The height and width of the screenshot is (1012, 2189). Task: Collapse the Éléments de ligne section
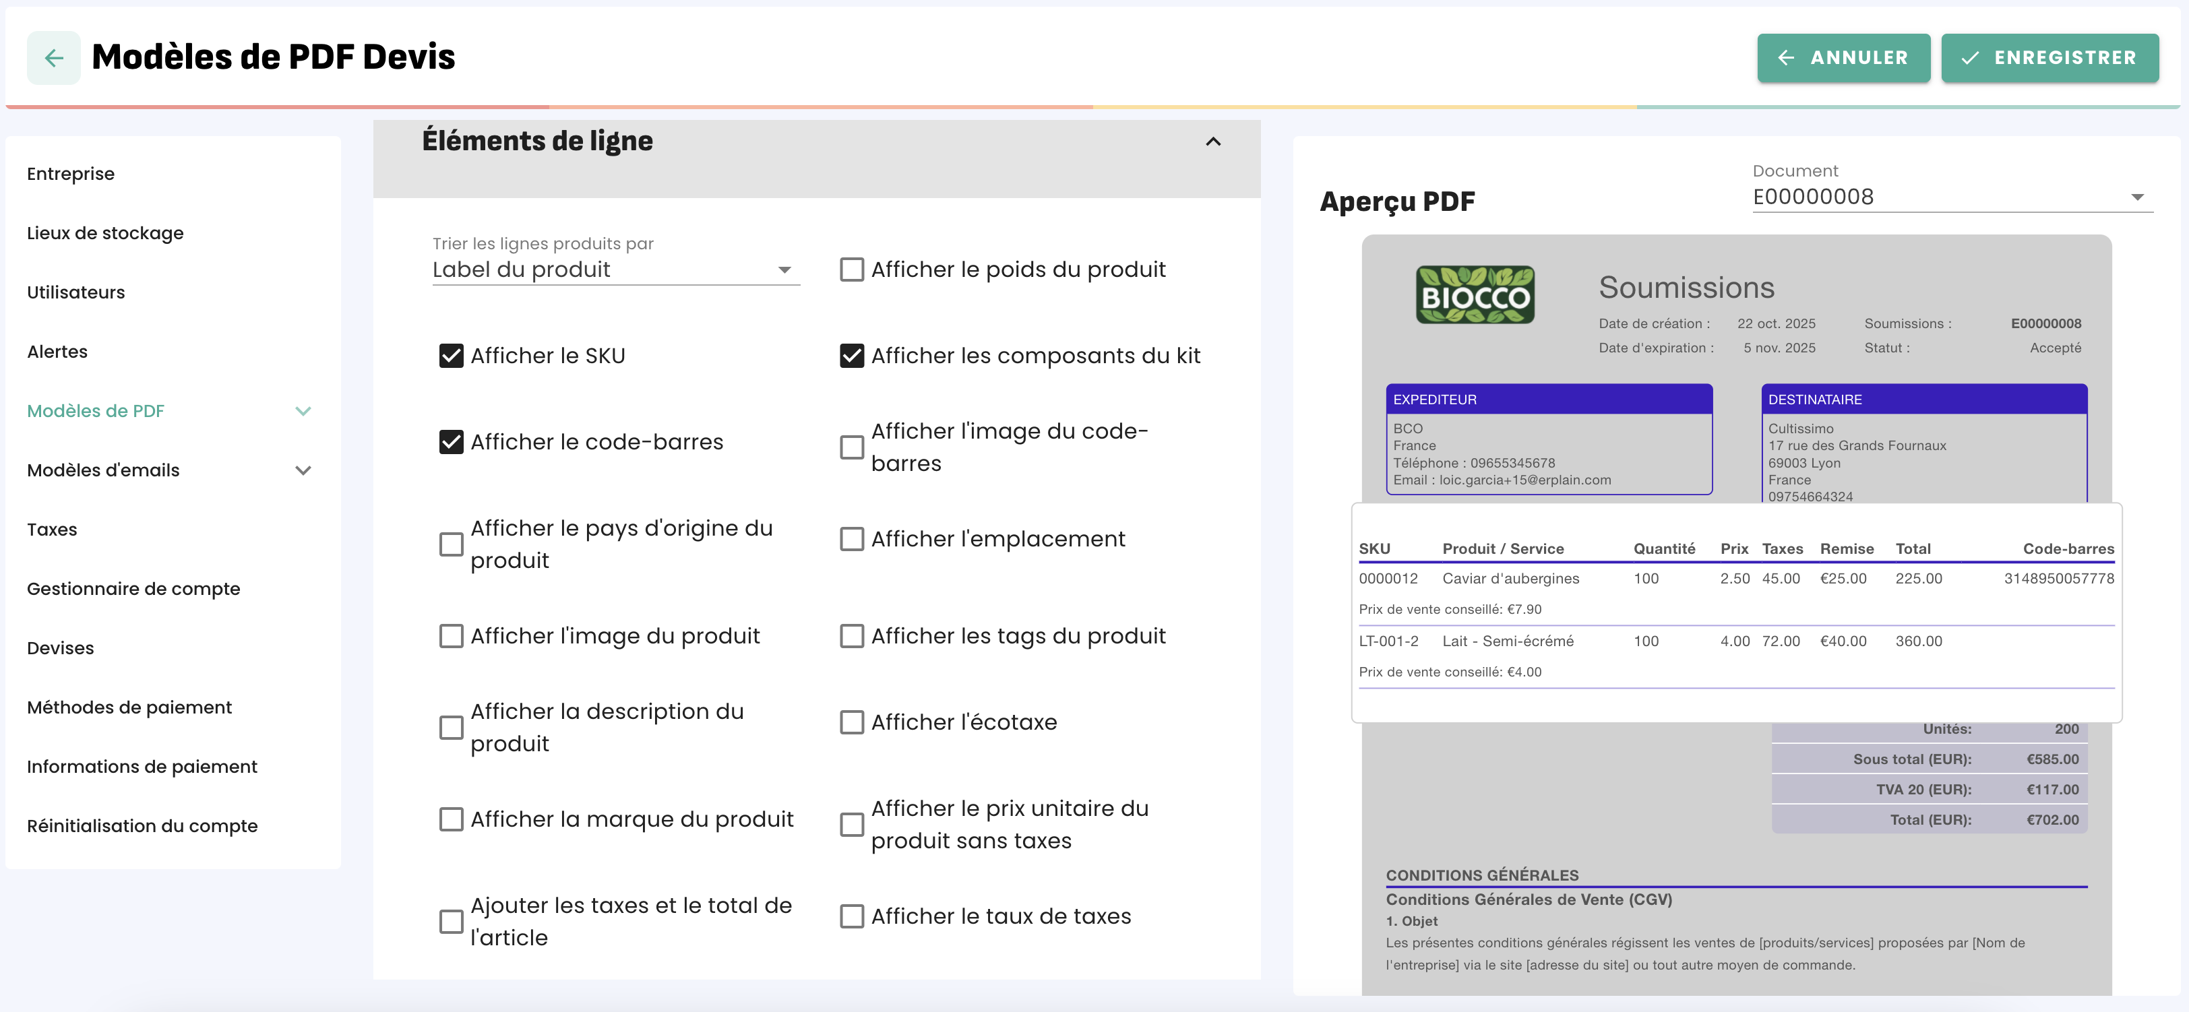1212,142
